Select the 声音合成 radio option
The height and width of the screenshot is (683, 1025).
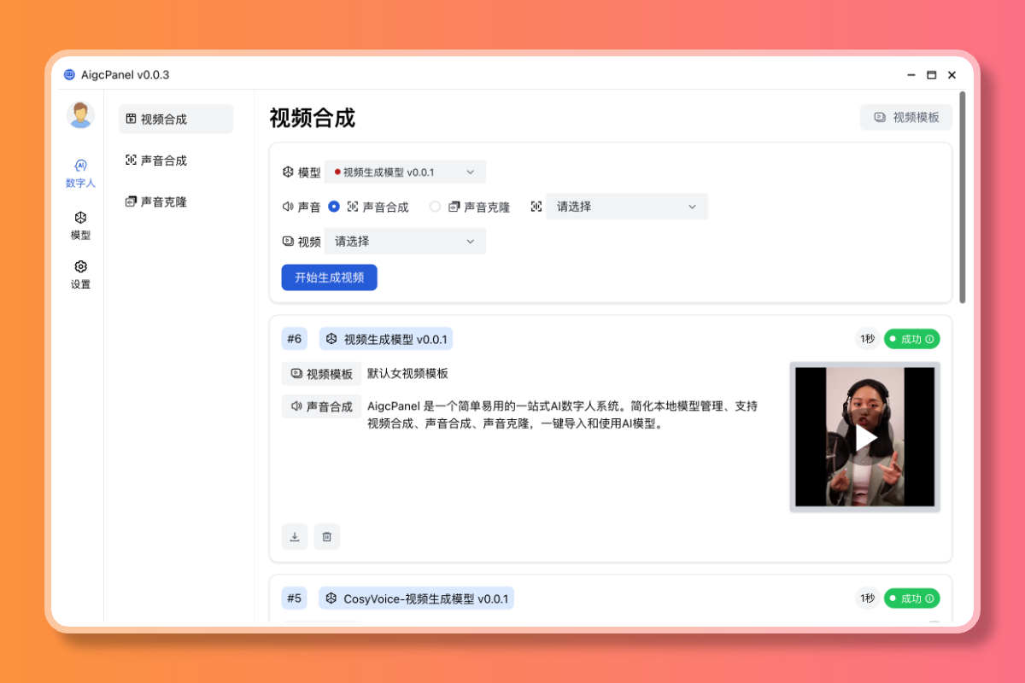click(x=333, y=206)
